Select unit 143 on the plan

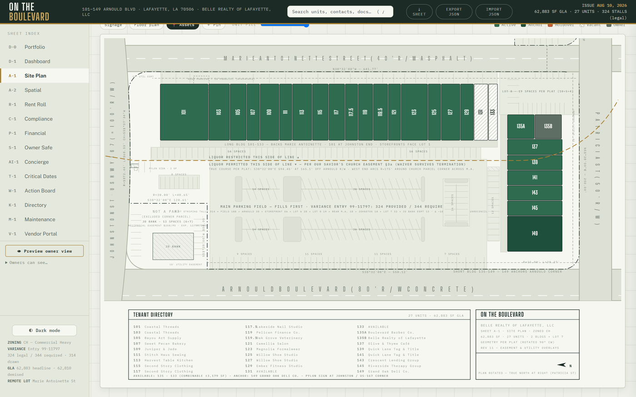click(535, 193)
